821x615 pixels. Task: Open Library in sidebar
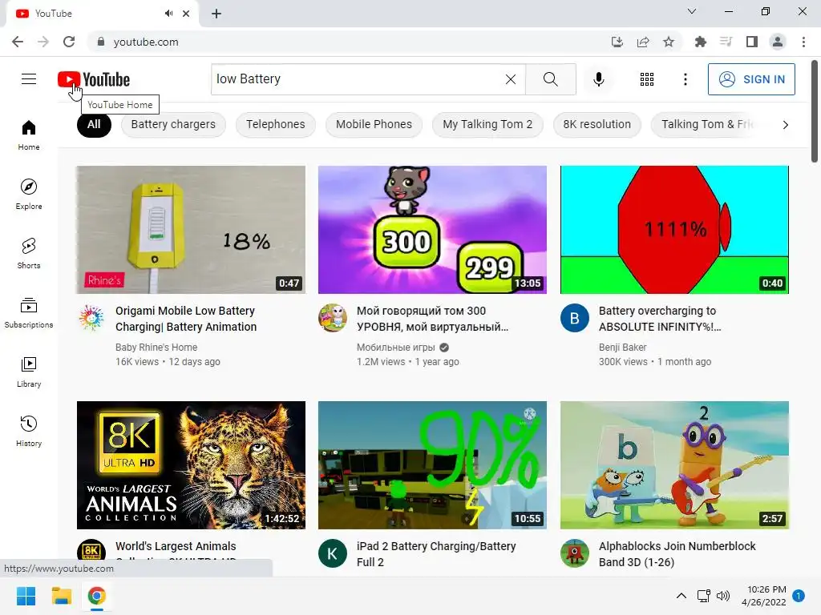click(29, 372)
